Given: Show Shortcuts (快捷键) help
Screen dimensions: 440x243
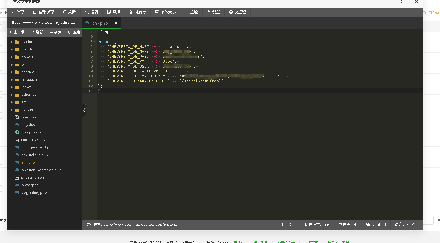Looking at the screenshot, I should click(x=237, y=12).
